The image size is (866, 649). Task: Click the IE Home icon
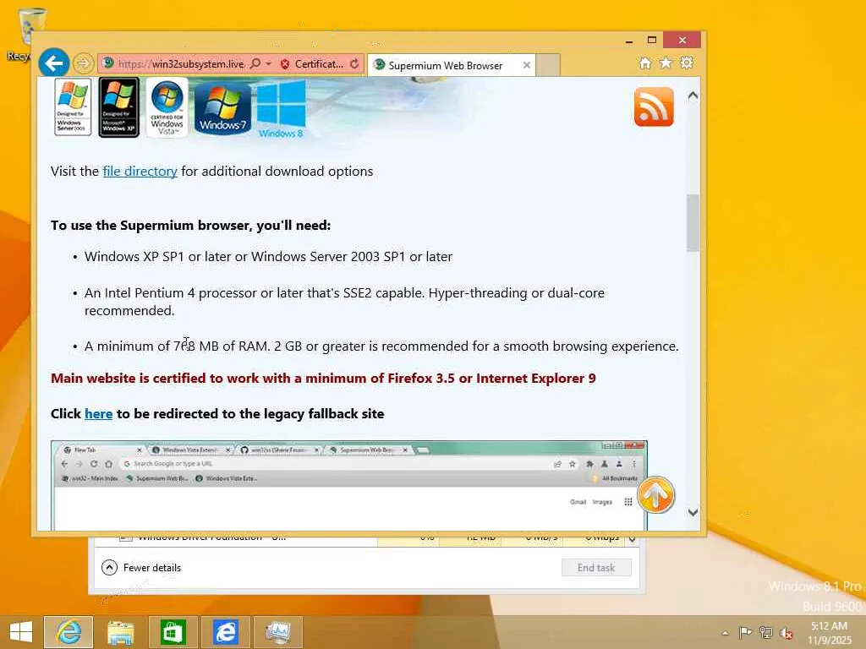[x=645, y=63]
